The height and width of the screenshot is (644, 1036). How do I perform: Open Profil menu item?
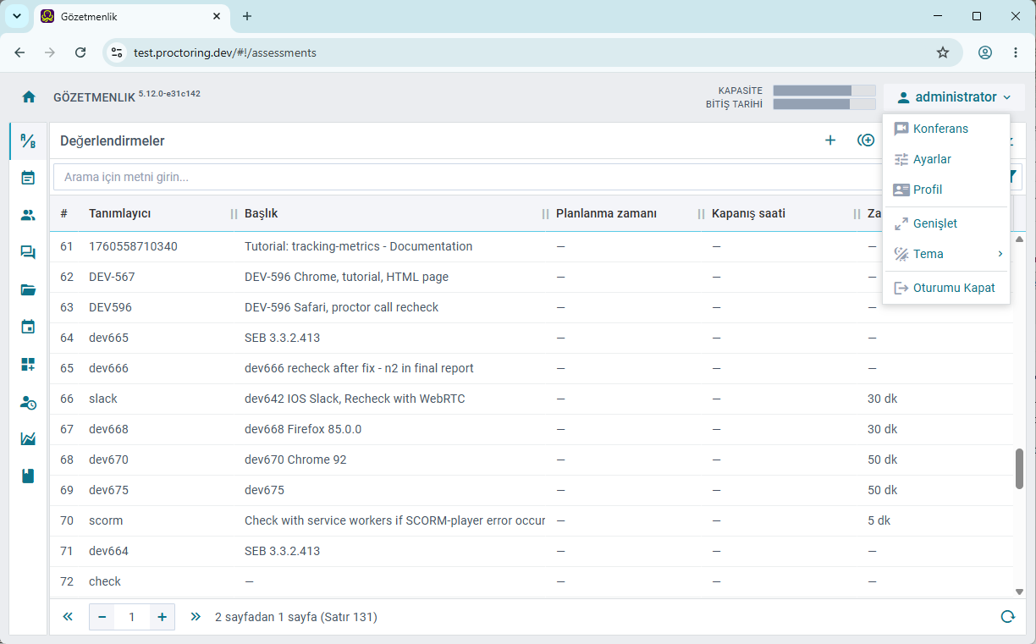point(946,190)
